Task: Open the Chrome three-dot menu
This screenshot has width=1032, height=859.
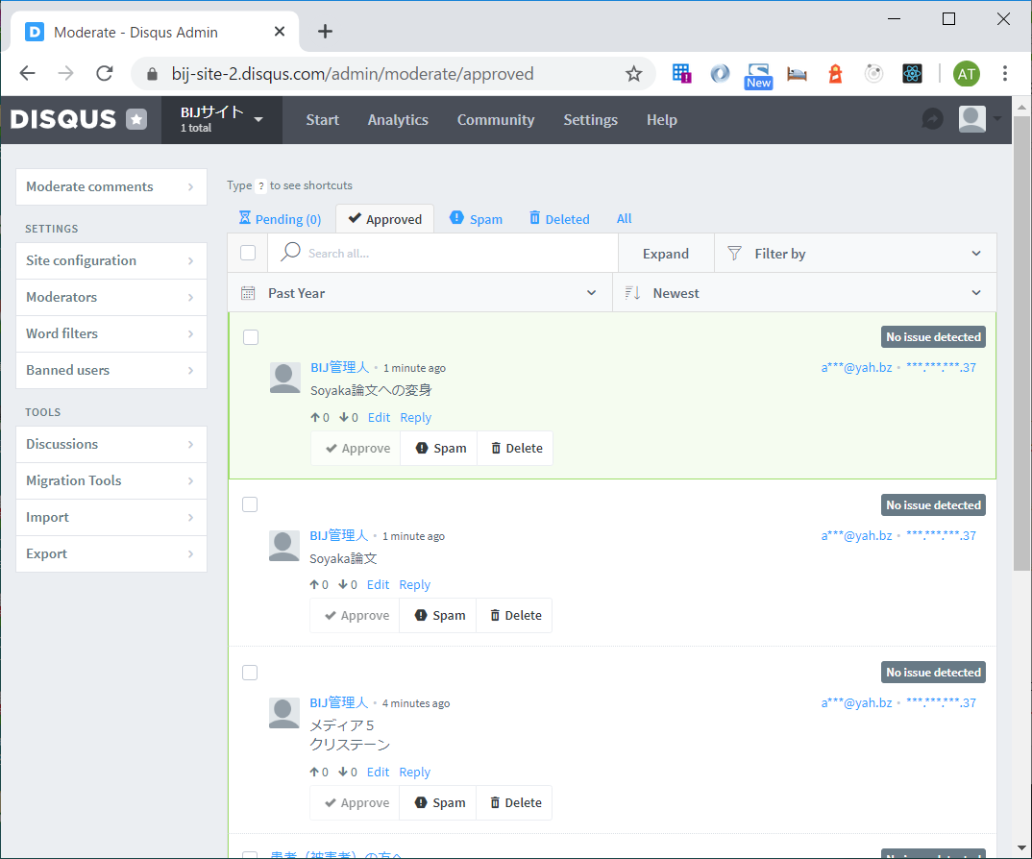Action: point(1004,74)
